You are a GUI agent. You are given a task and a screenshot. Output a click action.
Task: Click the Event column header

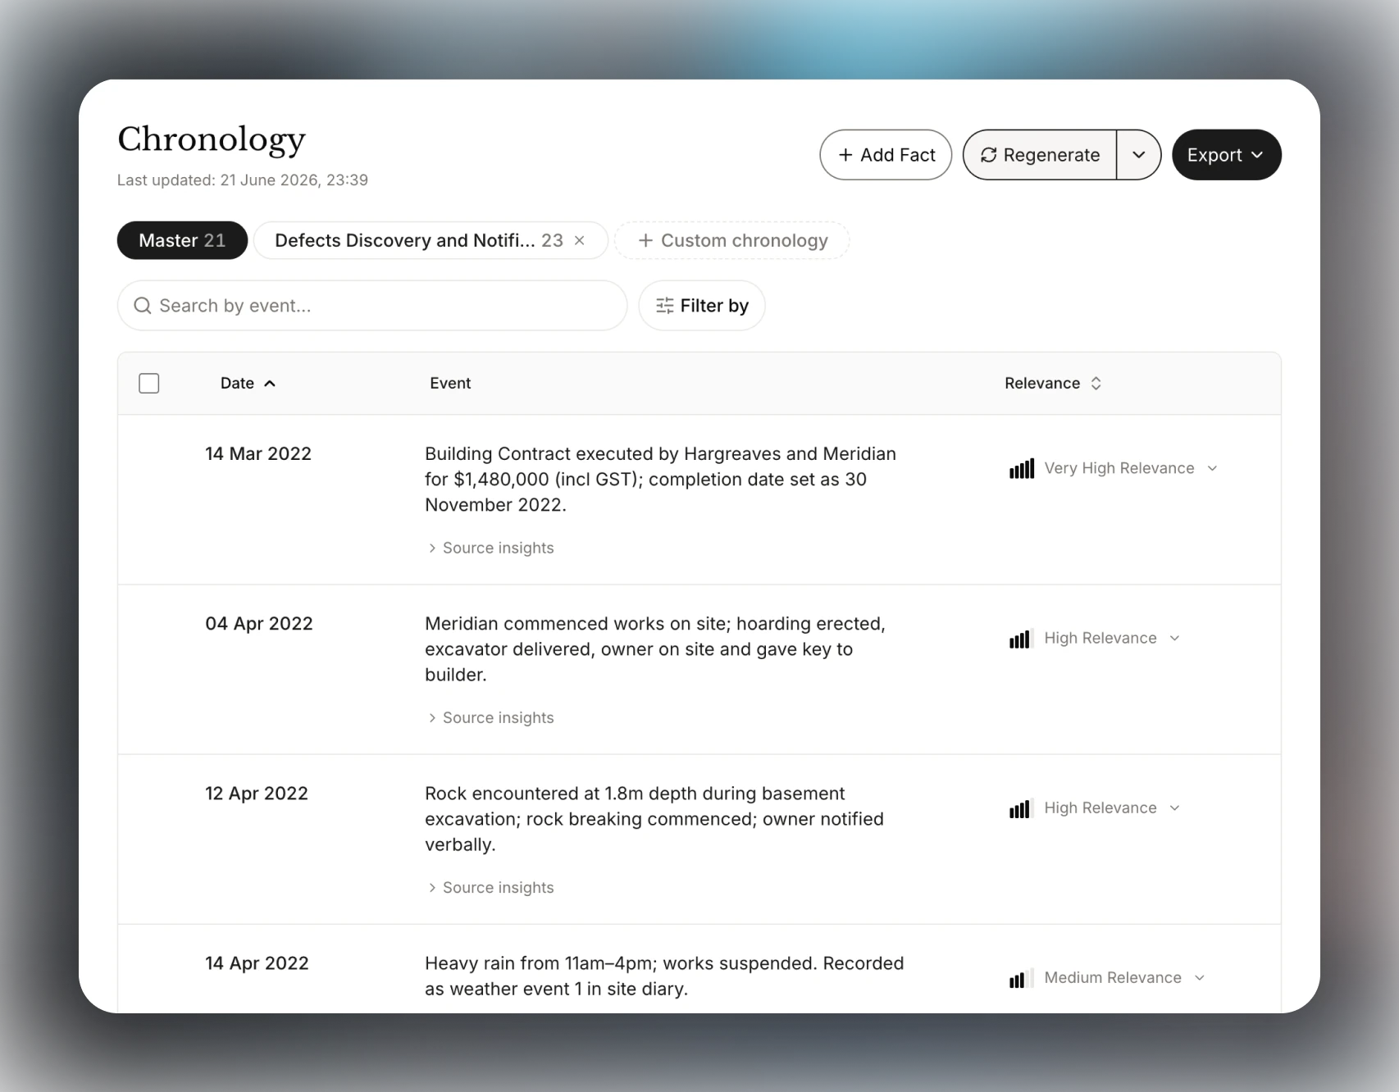click(450, 384)
